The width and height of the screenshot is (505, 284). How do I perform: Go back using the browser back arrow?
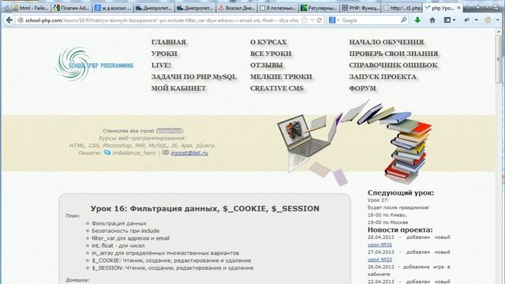pyautogui.click(x=9, y=21)
